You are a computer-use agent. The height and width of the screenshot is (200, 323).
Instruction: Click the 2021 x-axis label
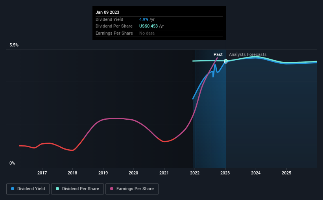(x=164, y=173)
